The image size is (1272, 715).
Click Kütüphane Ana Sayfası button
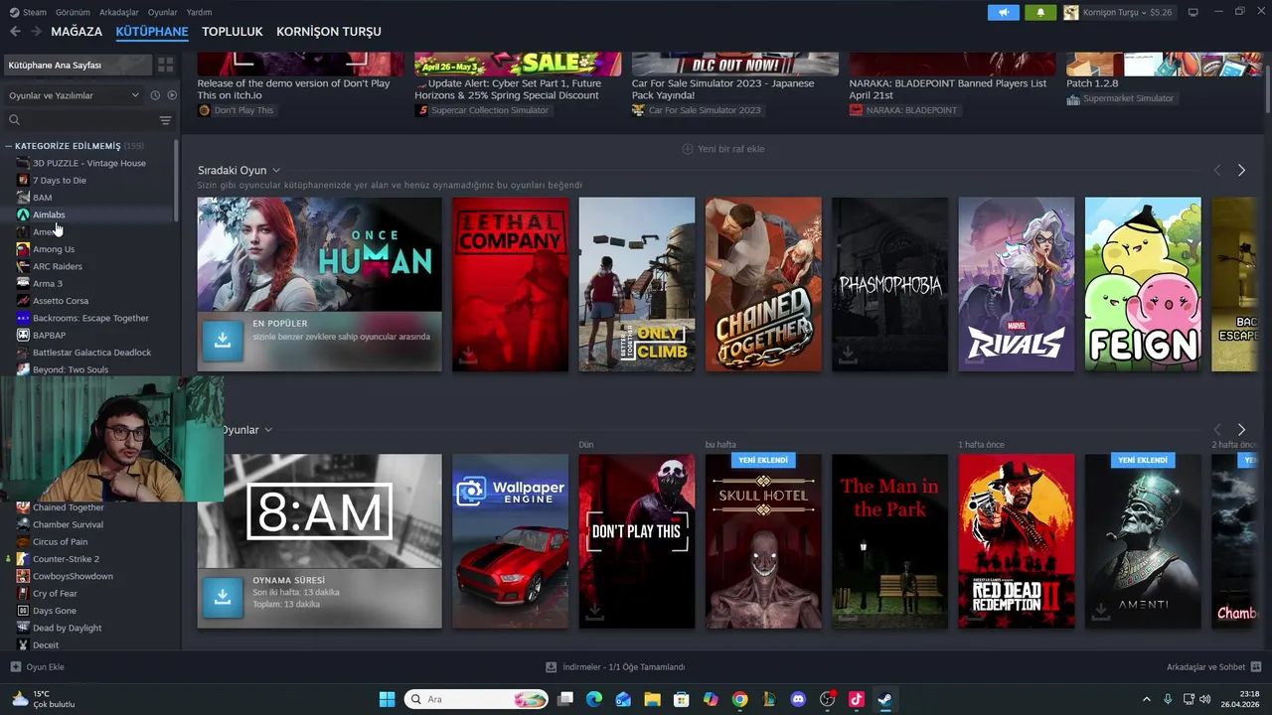click(77, 65)
